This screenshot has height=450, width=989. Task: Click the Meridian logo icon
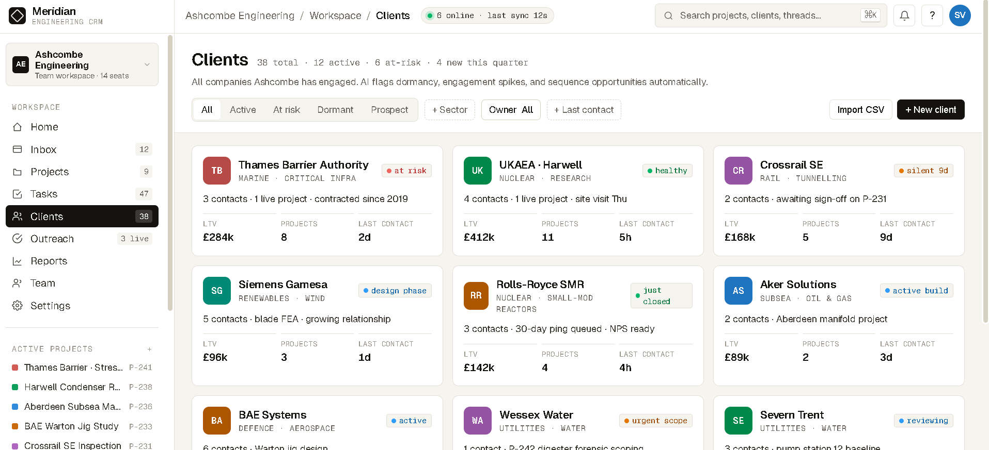[x=17, y=15]
